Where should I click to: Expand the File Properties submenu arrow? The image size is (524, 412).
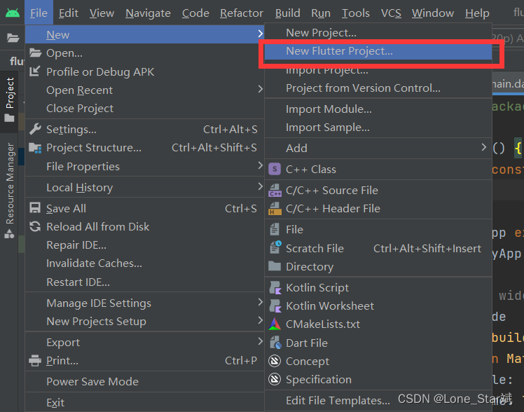point(261,165)
